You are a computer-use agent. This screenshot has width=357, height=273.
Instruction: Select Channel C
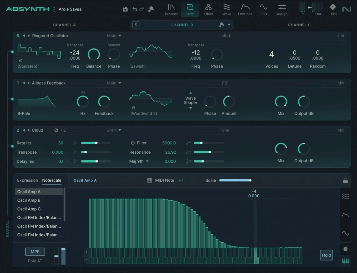pyautogui.click(x=299, y=25)
